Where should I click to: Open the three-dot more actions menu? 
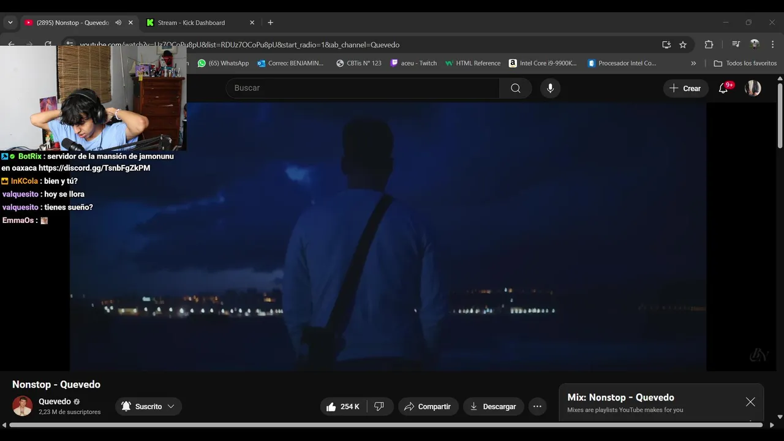[537, 407]
